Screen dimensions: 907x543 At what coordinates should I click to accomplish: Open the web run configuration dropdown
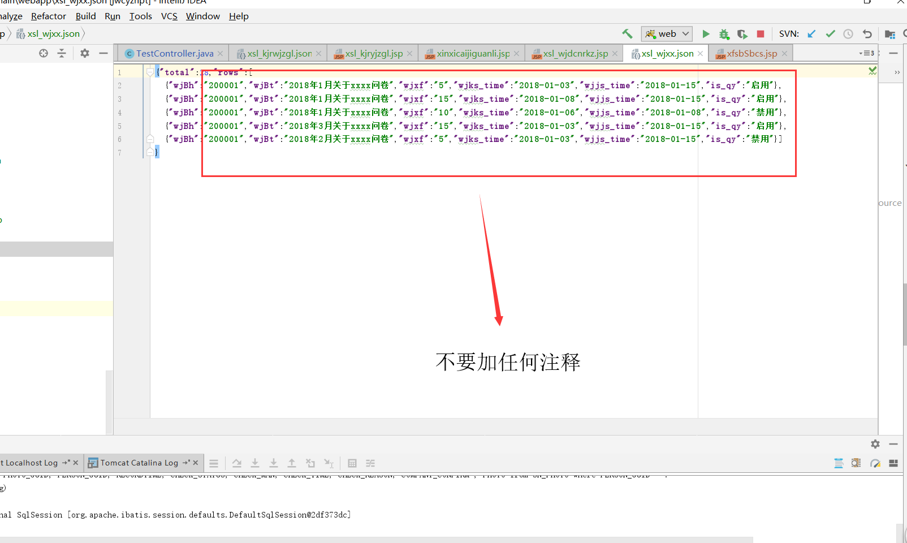pos(684,33)
